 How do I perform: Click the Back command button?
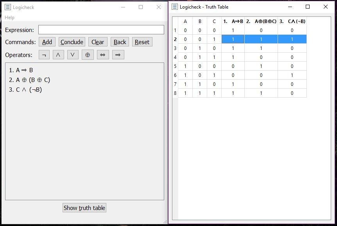click(120, 42)
